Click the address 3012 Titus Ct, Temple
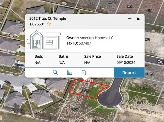The height and width of the screenshot is (122, 164). tap(48, 19)
